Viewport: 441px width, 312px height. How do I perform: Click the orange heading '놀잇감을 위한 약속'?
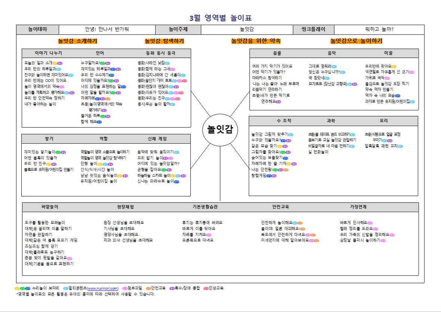coord(255,41)
